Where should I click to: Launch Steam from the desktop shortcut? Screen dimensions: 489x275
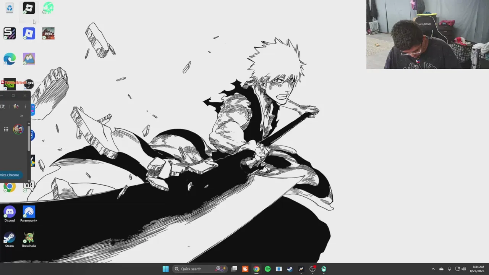click(10, 240)
